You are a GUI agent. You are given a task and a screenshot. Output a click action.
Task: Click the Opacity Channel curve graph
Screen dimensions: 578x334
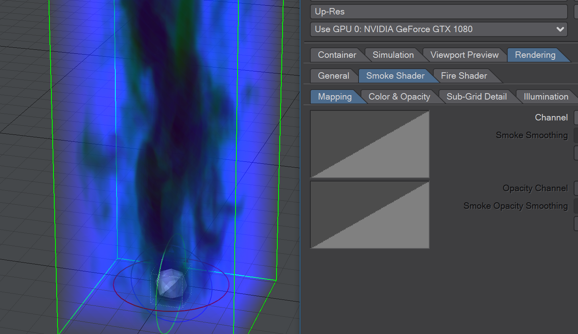pos(370,215)
